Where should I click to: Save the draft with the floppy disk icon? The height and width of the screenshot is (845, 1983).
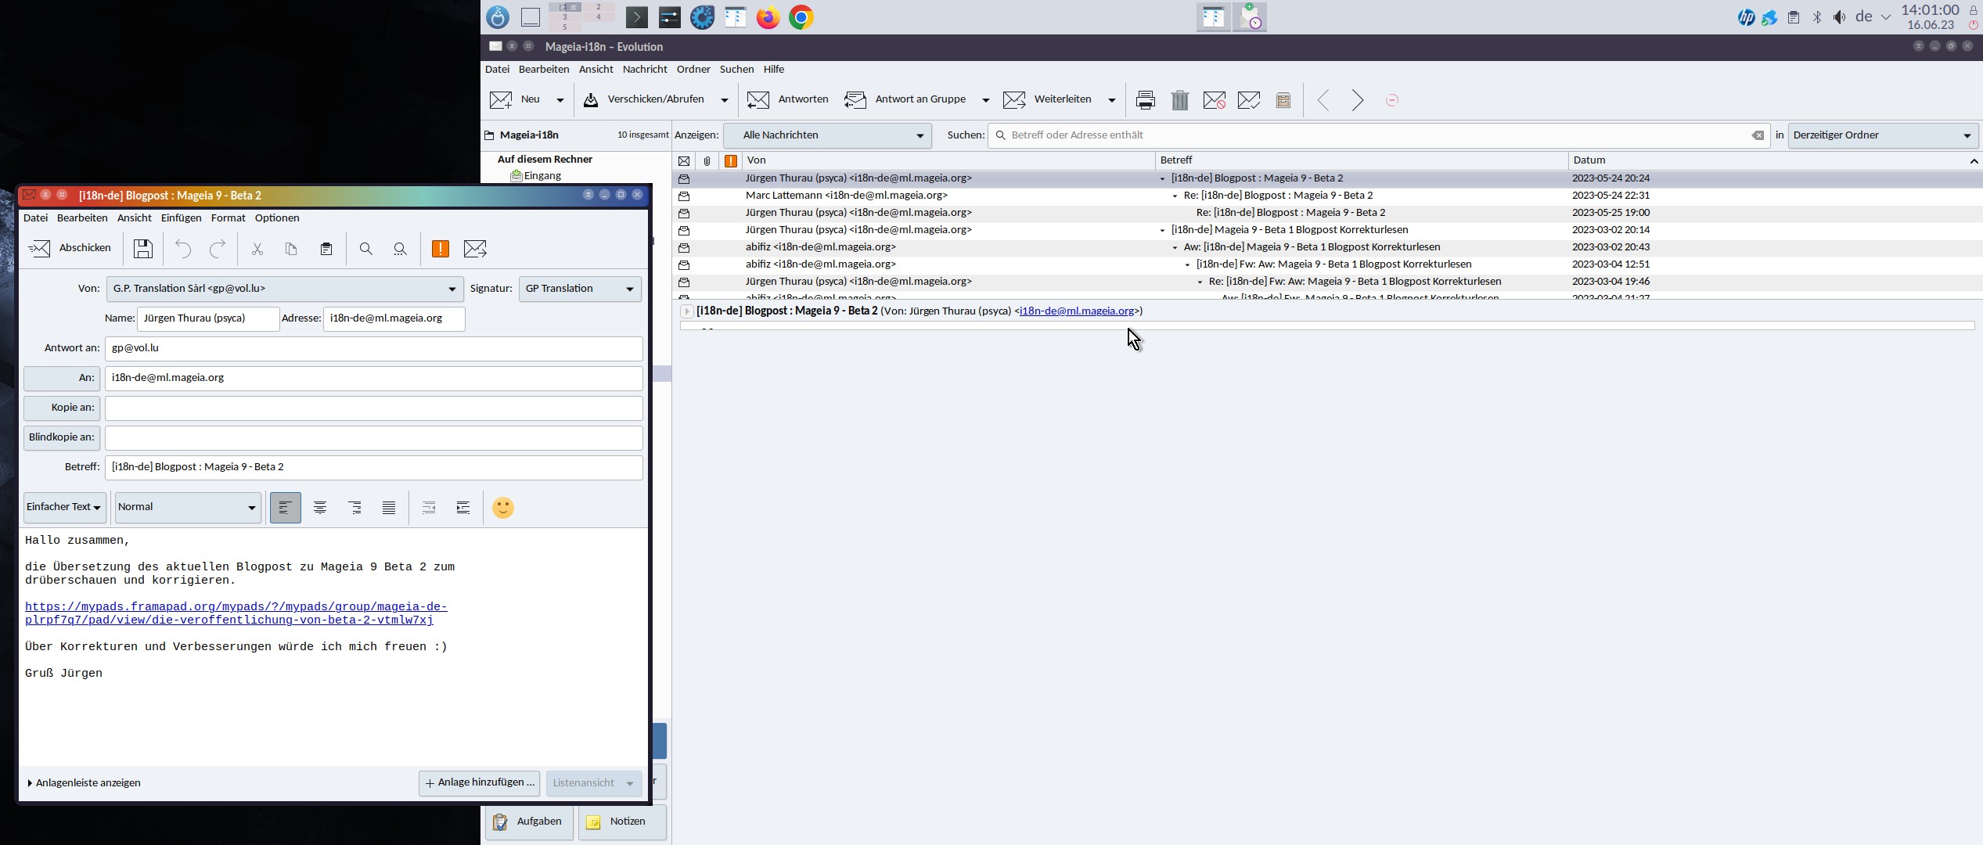143,249
